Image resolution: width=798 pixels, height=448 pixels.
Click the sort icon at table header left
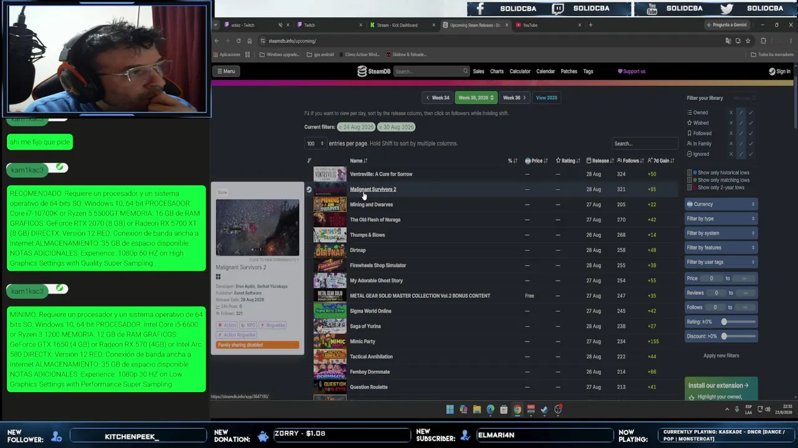309,161
